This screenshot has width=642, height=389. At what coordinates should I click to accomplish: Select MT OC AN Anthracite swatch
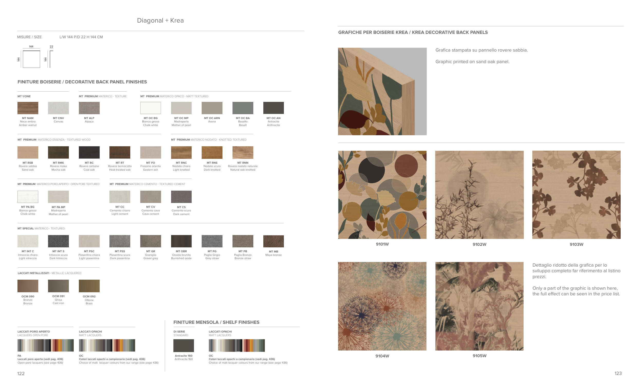click(273, 108)
